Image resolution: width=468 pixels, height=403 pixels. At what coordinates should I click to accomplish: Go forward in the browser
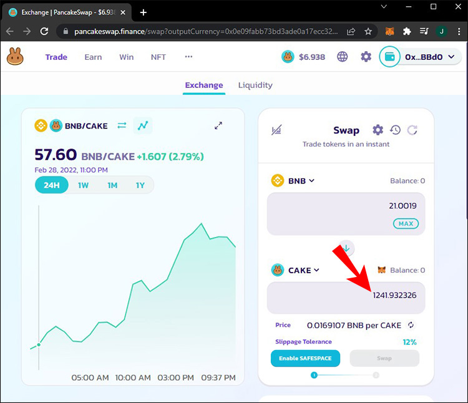pyautogui.click(x=27, y=31)
